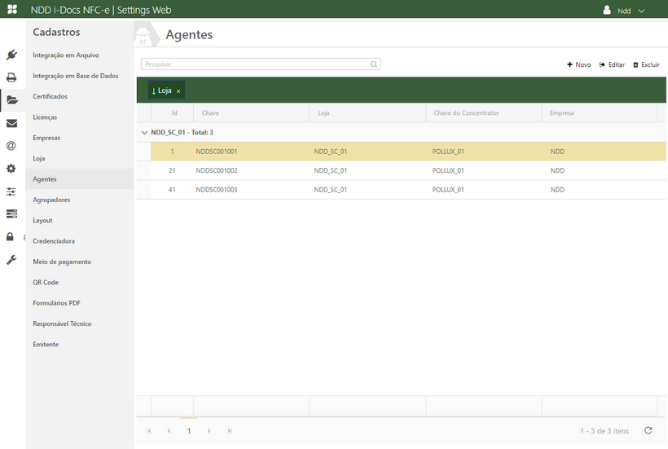Collapse the NDD_SC_01 group row
This screenshot has width=668, height=449.
(144, 132)
